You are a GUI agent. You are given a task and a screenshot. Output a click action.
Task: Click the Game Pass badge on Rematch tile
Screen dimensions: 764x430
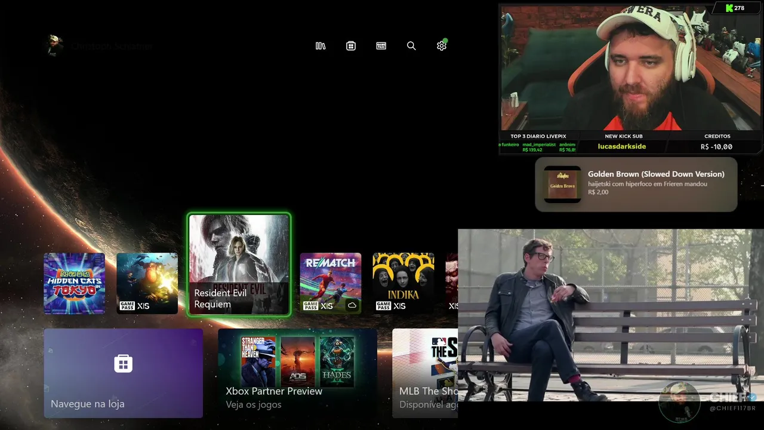pos(310,306)
